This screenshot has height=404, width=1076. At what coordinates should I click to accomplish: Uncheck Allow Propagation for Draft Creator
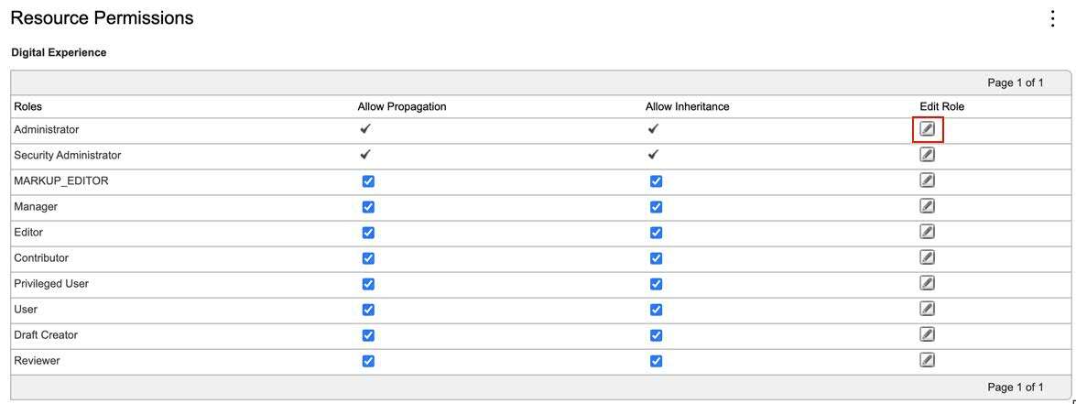368,335
